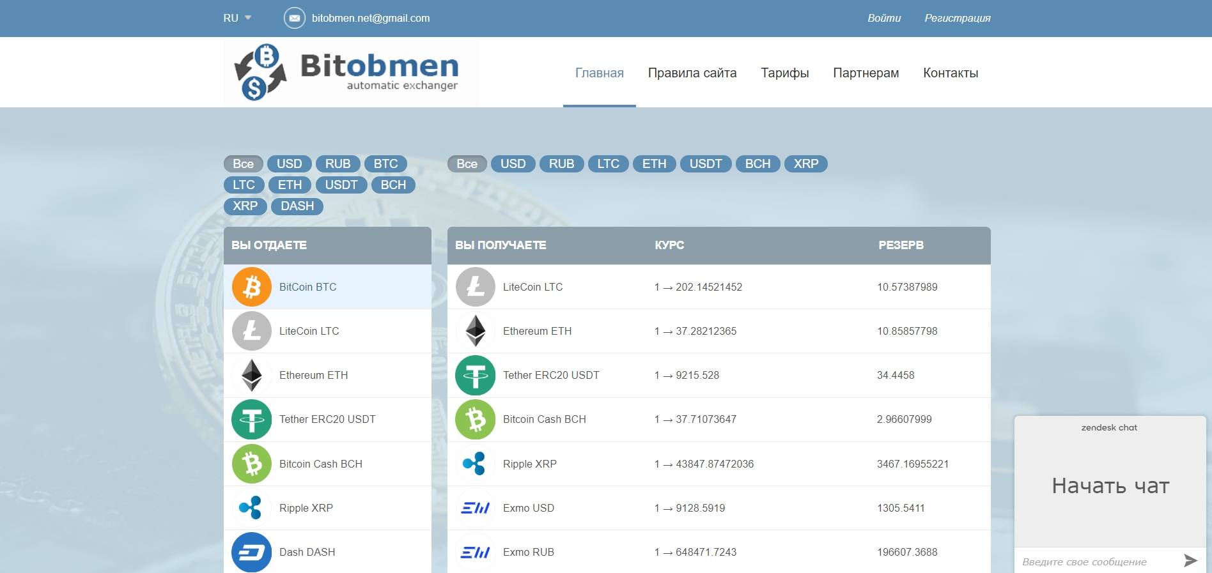This screenshot has height=573, width=1212.
Task: Choose Exmo USD icon in receive list
Action: [x=476, y=508]
